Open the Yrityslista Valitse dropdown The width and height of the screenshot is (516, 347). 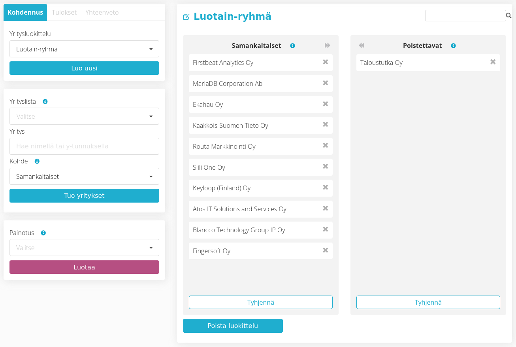point(84,116)
